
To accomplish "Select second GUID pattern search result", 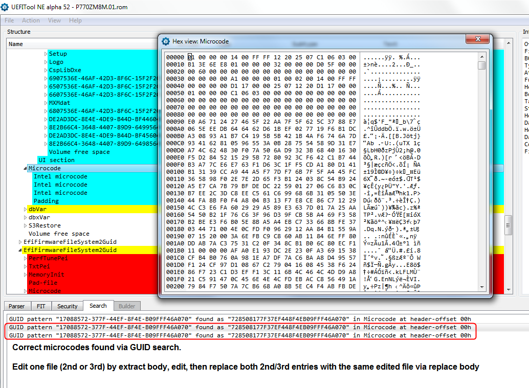I will [240, 327].
